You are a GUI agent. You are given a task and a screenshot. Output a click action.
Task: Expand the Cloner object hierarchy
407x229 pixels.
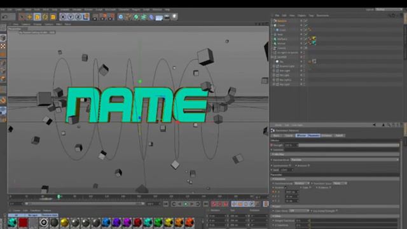272,25
